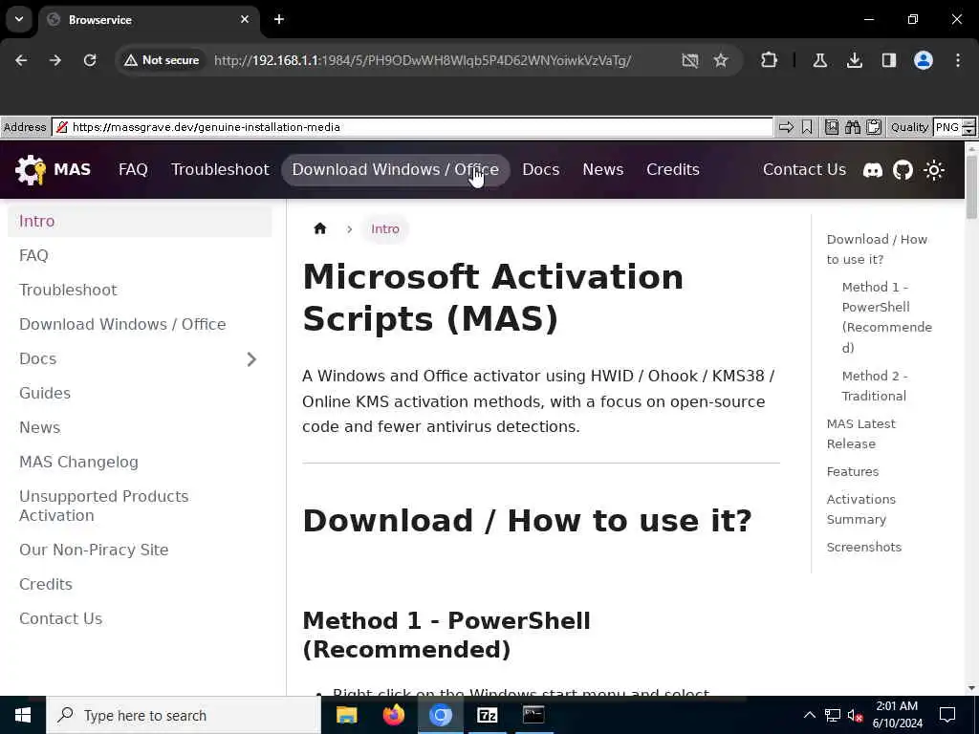Open Docs in top navigation

tap(541, 170)
